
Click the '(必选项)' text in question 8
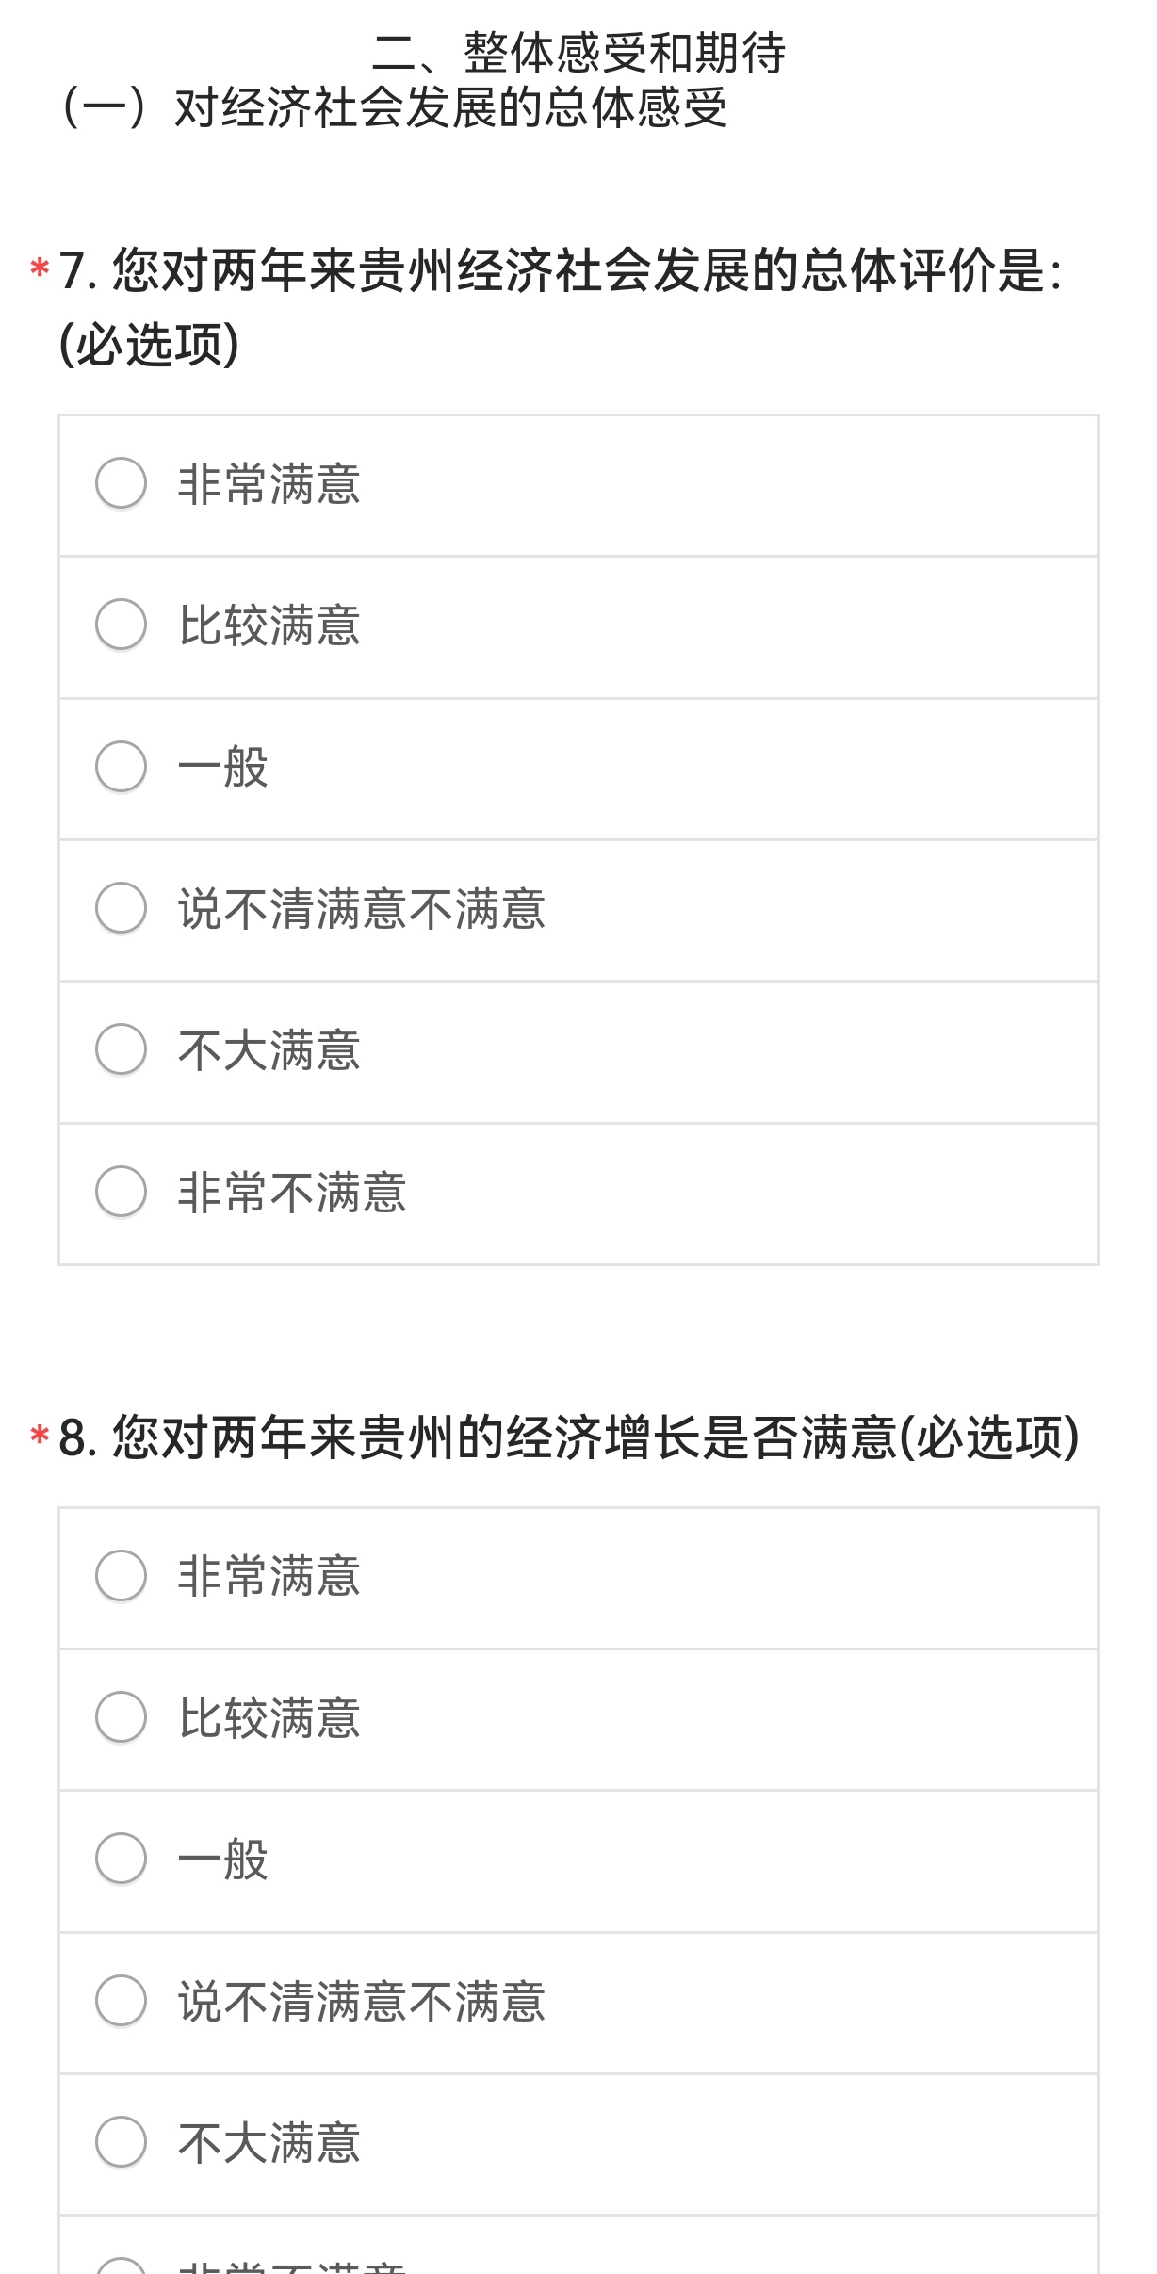(989, 1438)
